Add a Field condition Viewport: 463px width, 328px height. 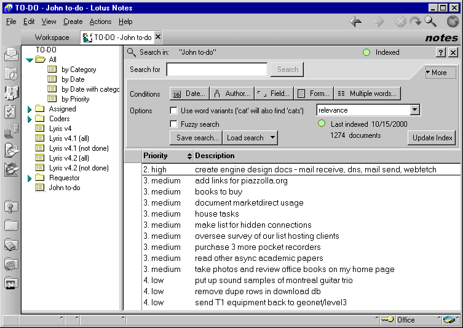point(274,94)
